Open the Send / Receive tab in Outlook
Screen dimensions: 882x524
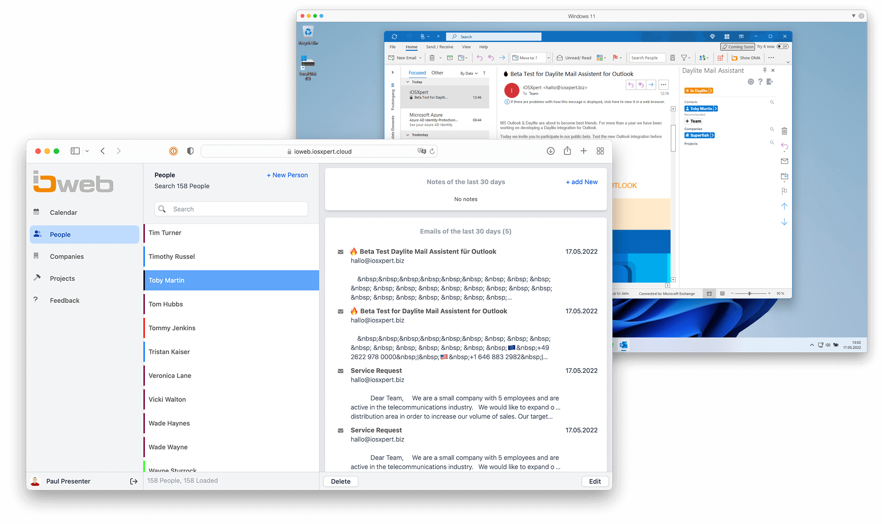pyautogui.click(x=439, y=47)
